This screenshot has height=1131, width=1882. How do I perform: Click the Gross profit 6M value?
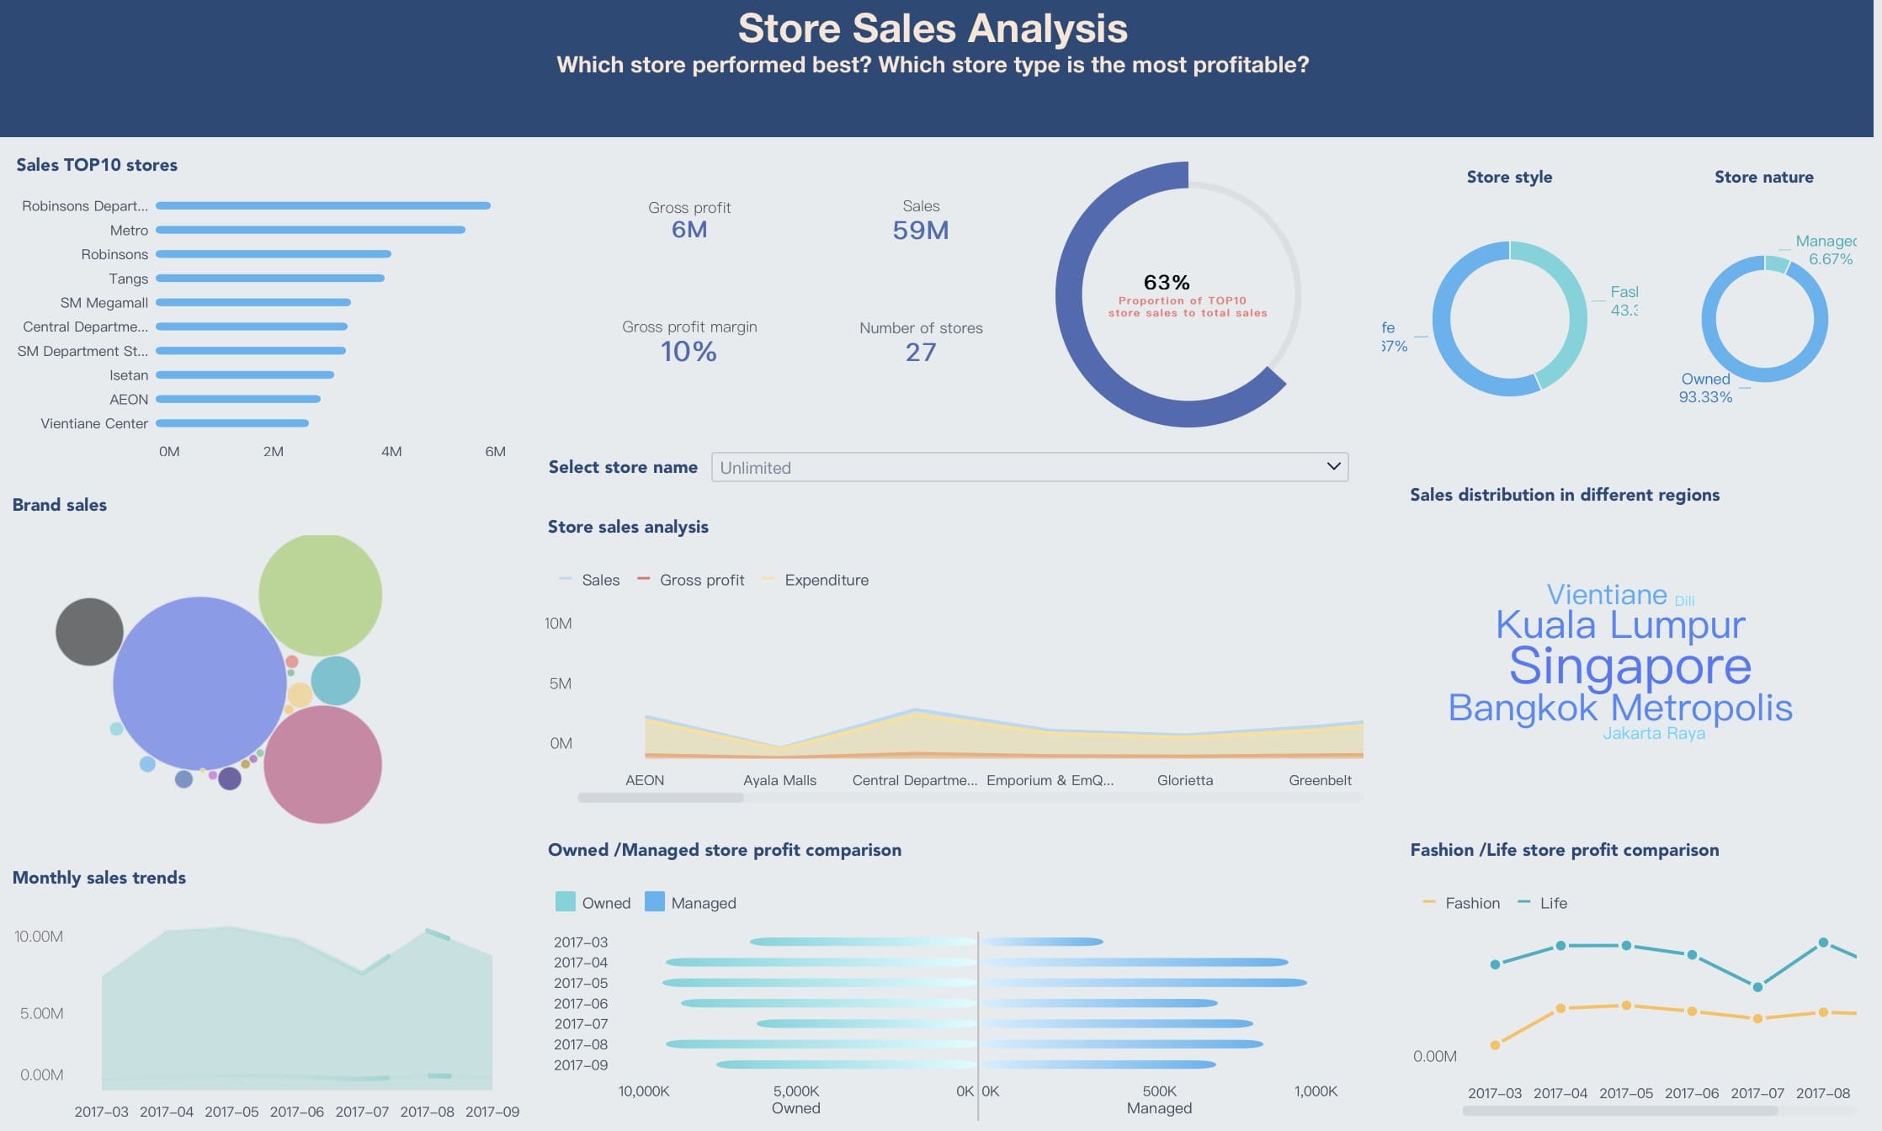pos(689,230)
